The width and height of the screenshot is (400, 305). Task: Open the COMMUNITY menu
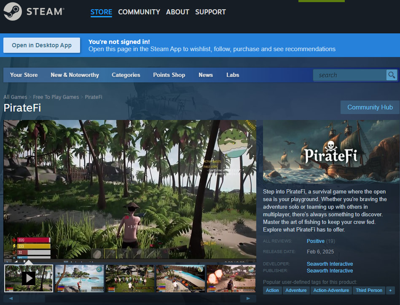(x=139, y=12)
